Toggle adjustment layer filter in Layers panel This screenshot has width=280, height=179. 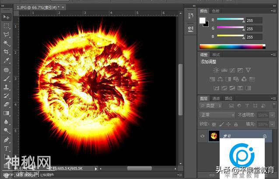tap(239, 106)
